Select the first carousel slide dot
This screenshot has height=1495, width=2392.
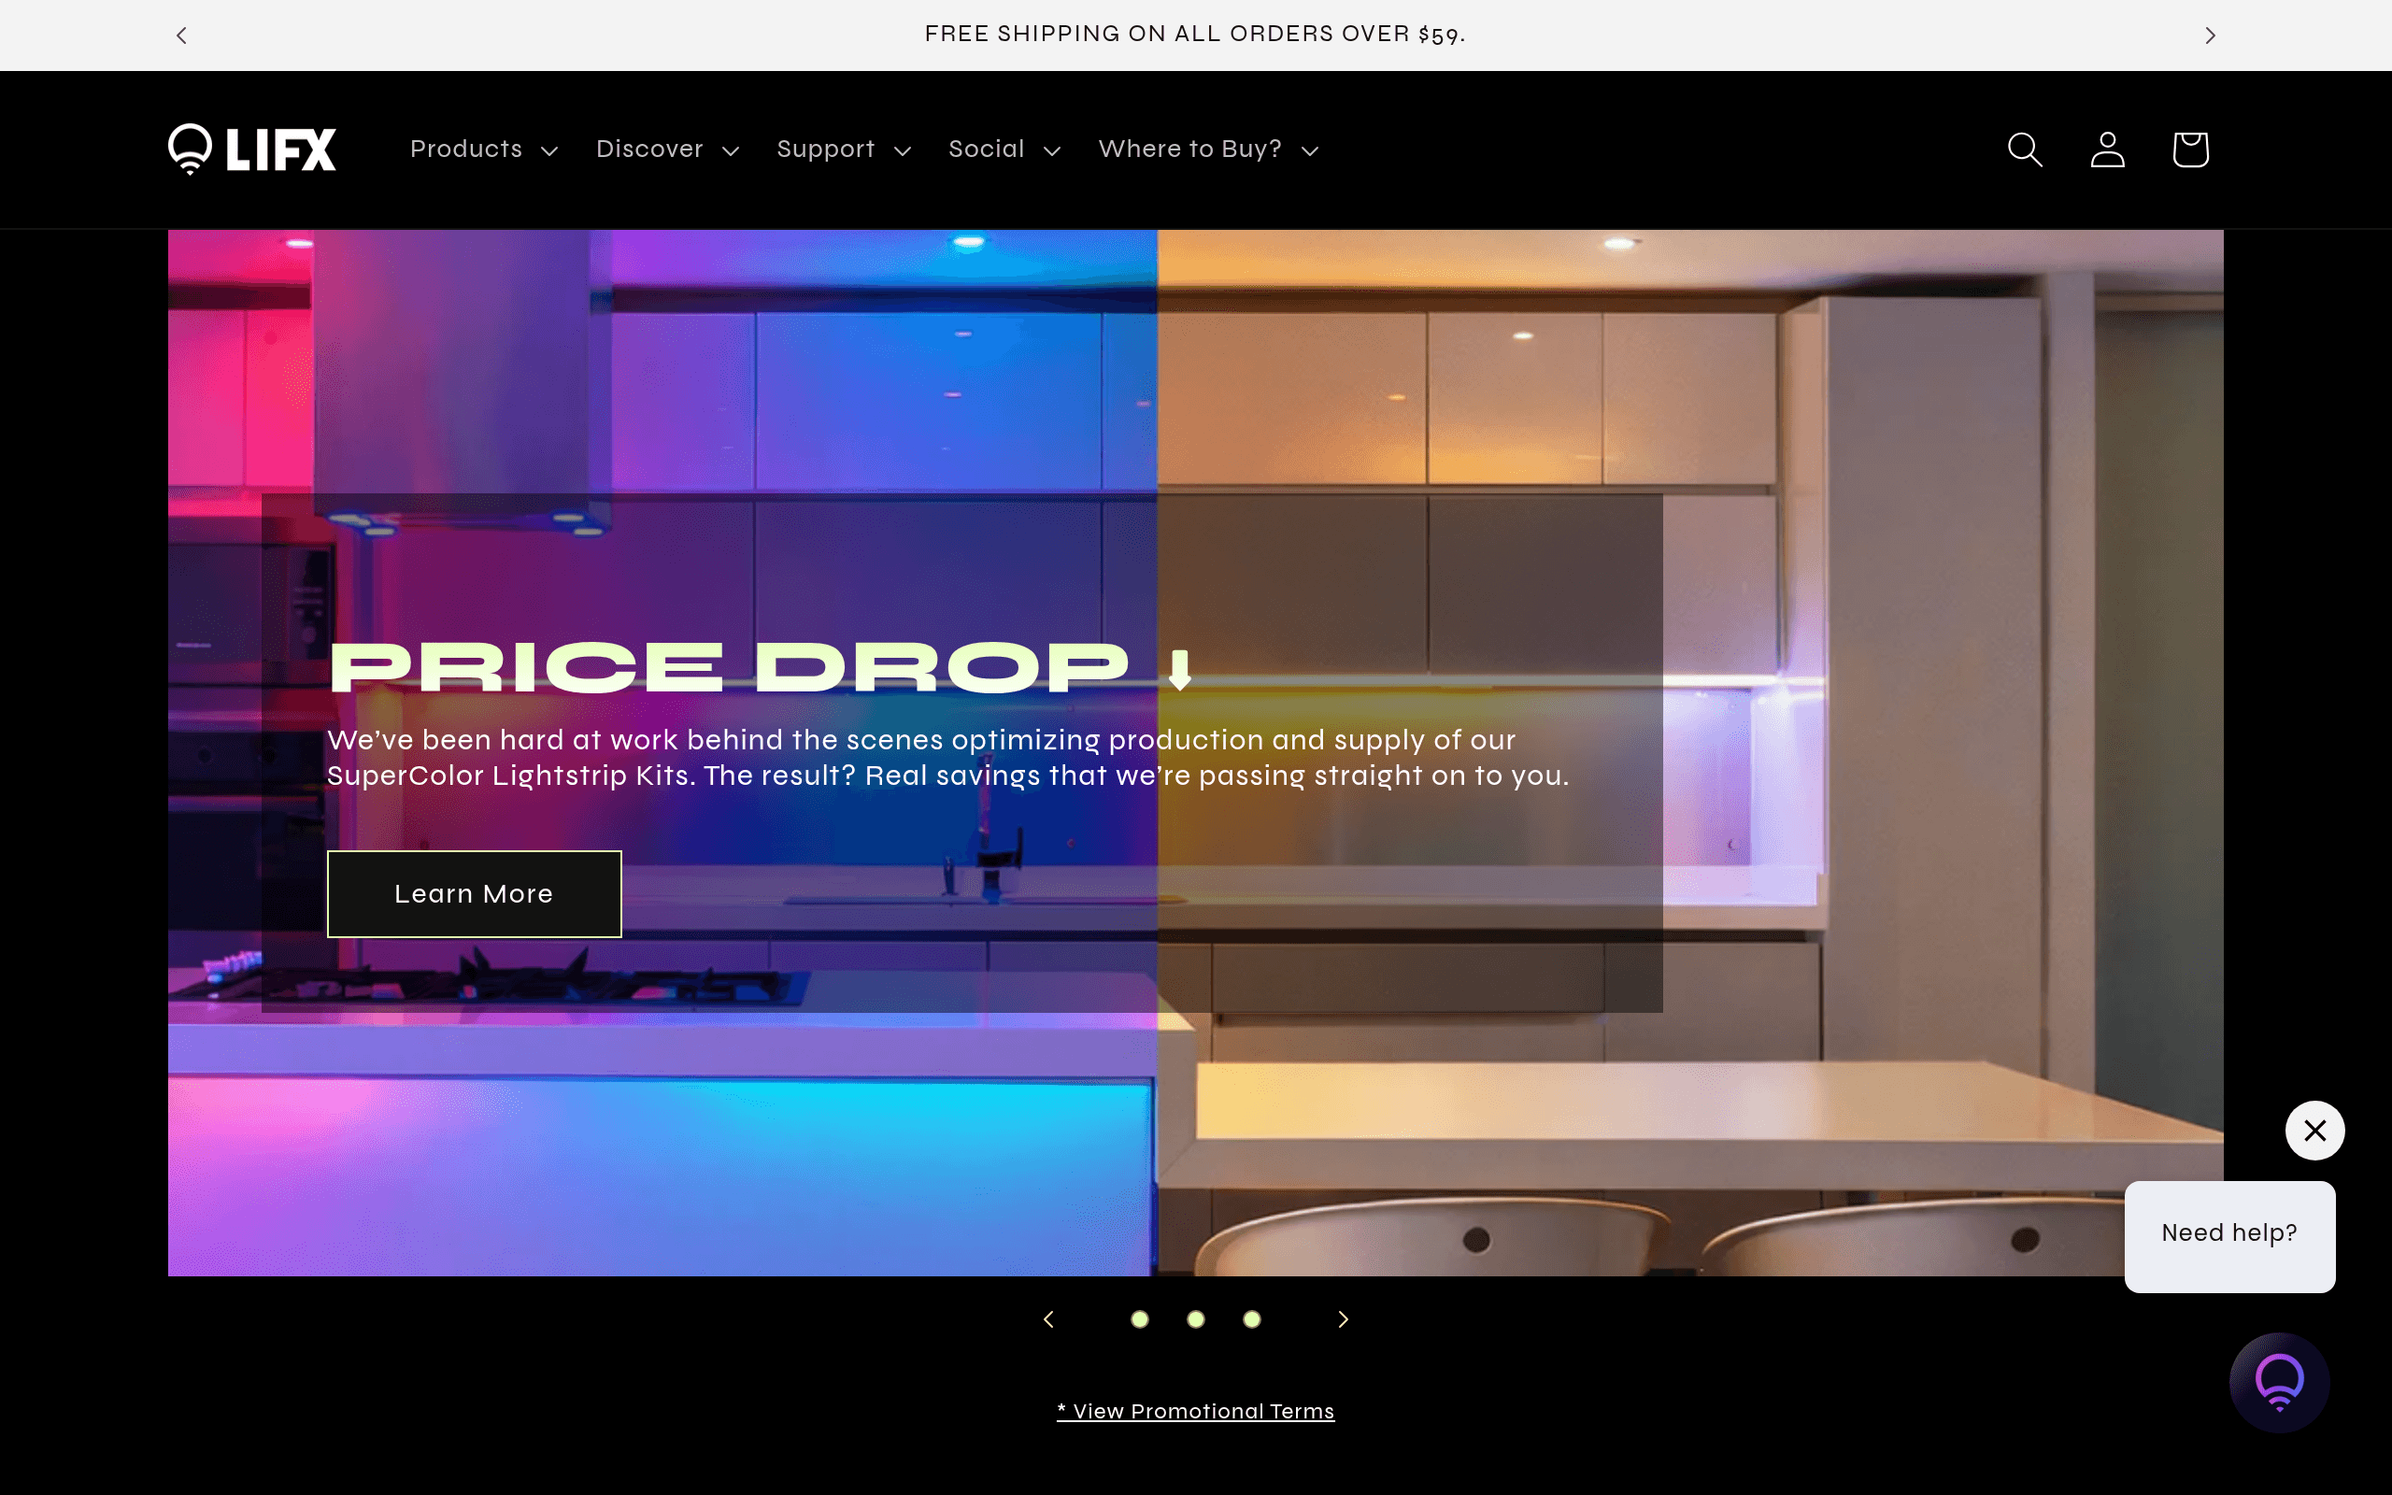click(x=1140, y=1319)
